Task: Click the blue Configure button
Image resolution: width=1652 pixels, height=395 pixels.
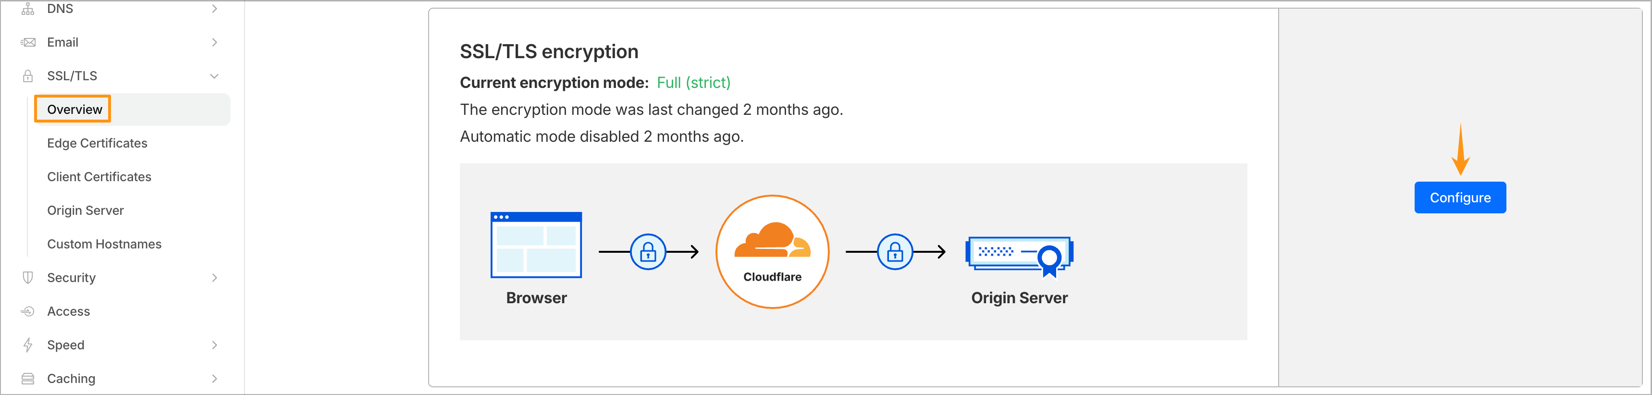Action: [x=1460, y=197]
